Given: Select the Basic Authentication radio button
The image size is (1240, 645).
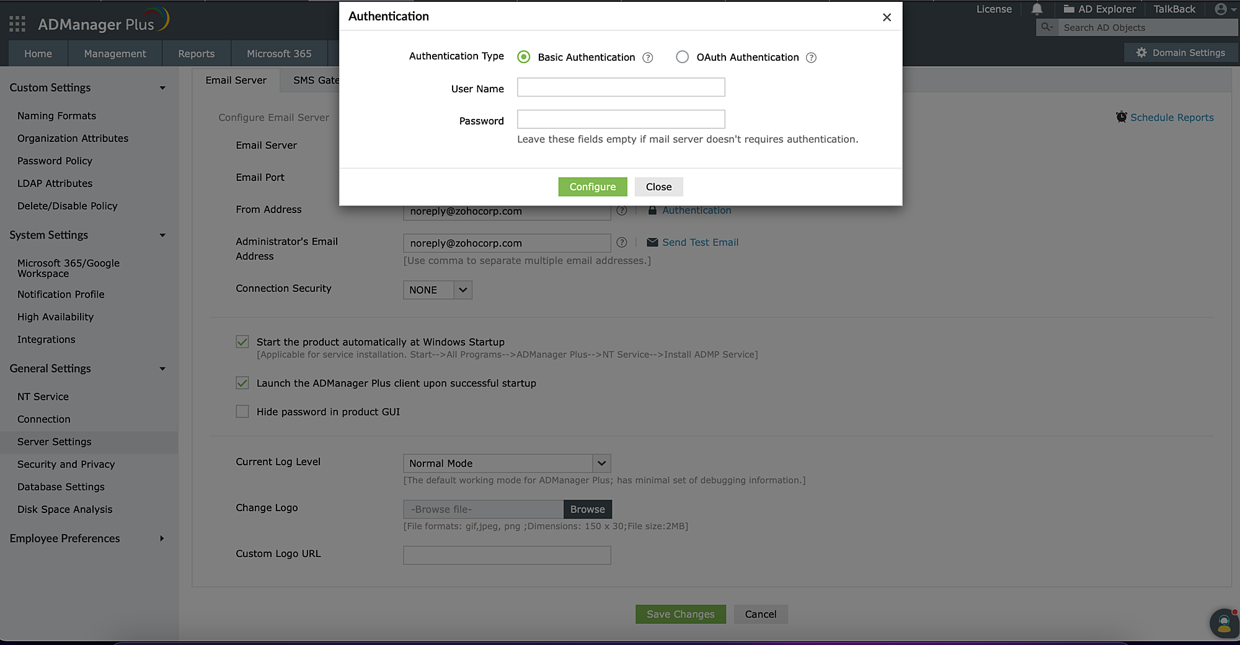Looking at the screenshot, I should coord(524,57).
